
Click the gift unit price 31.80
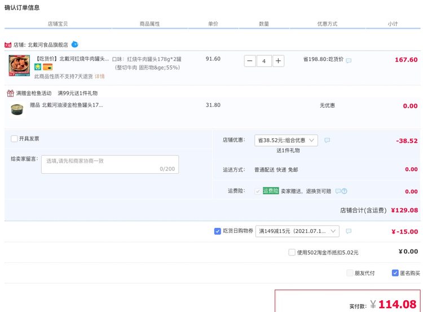click(213, 105)
